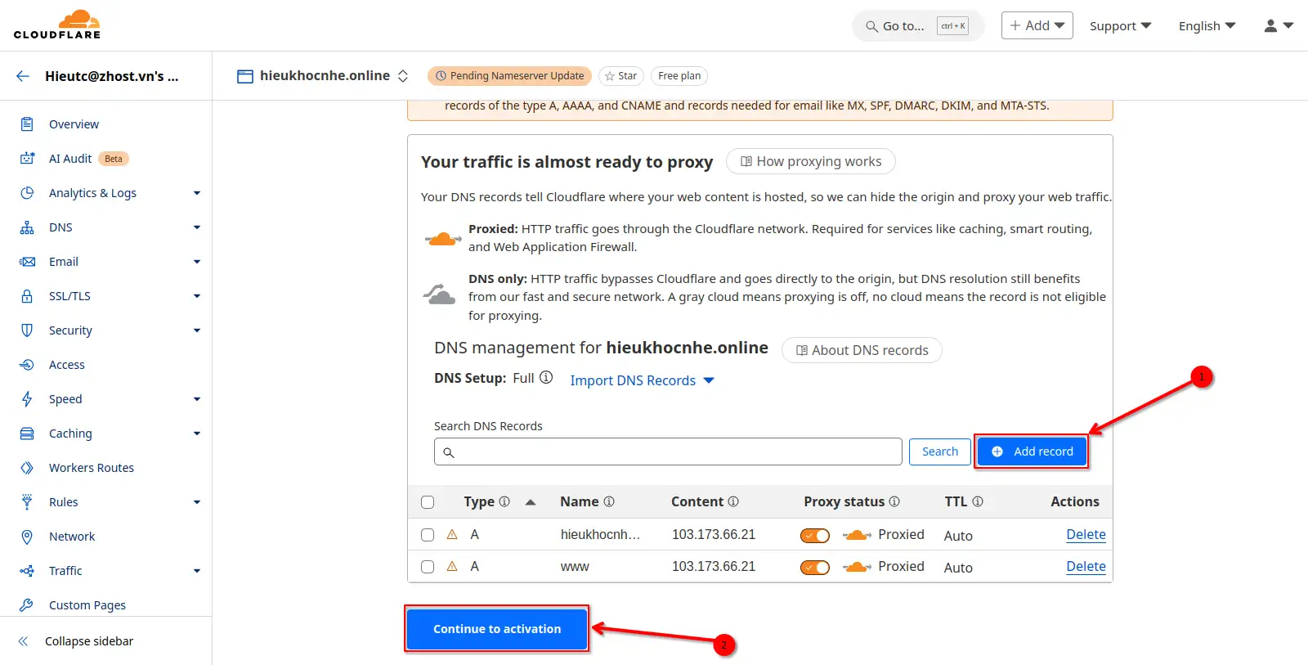This screenshot has height=665, width=1308.
Task: Toggle proxy status for the www record
Action: pyautogui.click(x=814, y=567)
